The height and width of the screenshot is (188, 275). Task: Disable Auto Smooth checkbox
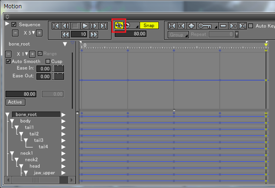(8, 61)
